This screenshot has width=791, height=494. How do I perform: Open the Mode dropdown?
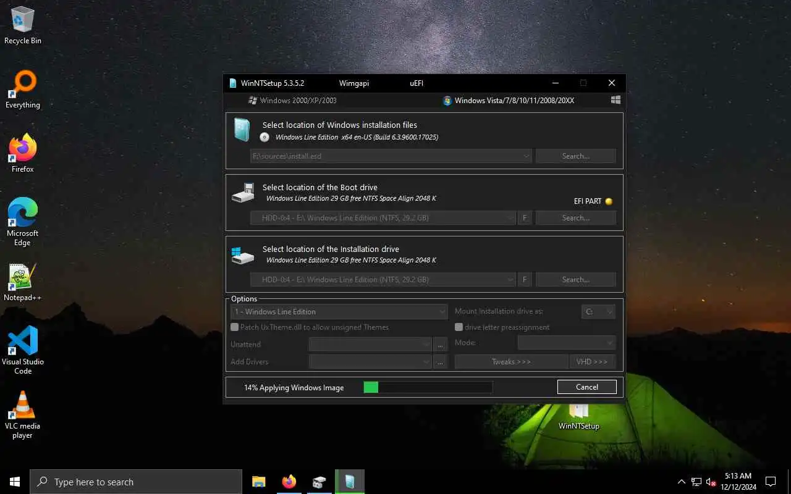(x=567, y=343)
